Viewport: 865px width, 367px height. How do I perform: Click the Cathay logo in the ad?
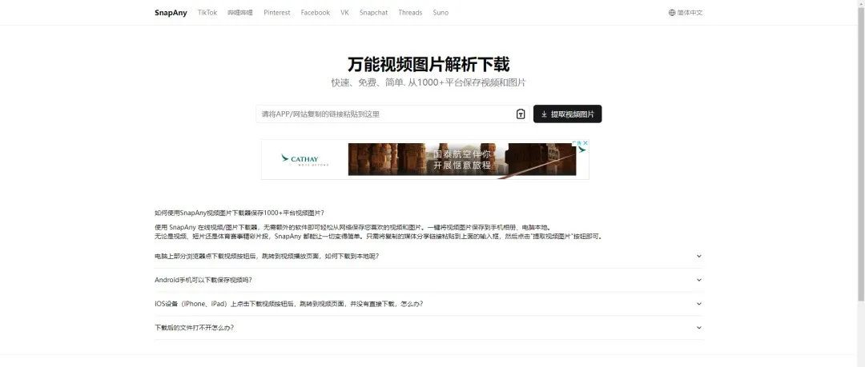pyautogui.click(x=304, y=160)
